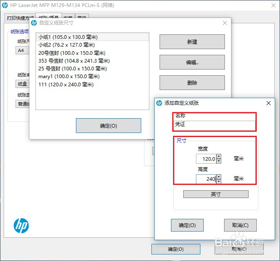Confirm adding custom paper with 确定(O)

coord(187,225)
